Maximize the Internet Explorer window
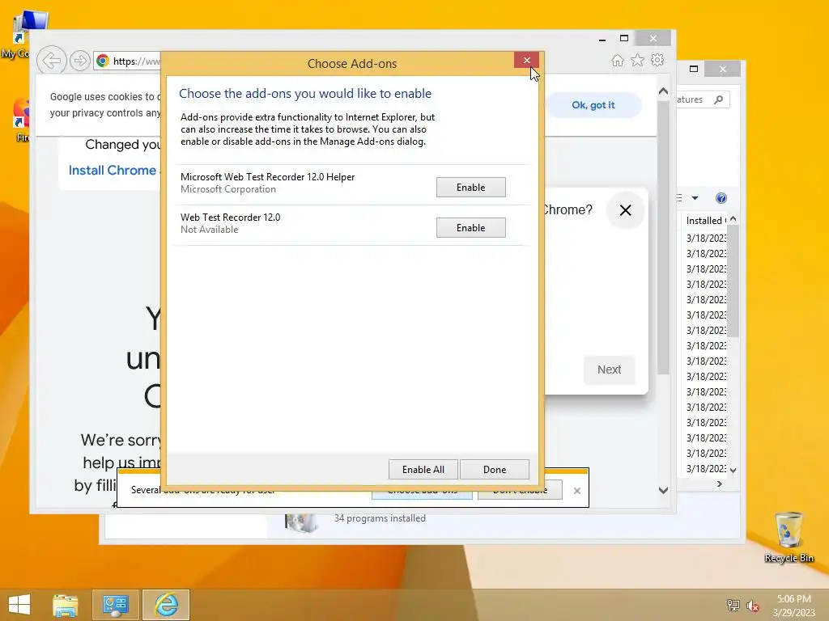 point(624,39)
